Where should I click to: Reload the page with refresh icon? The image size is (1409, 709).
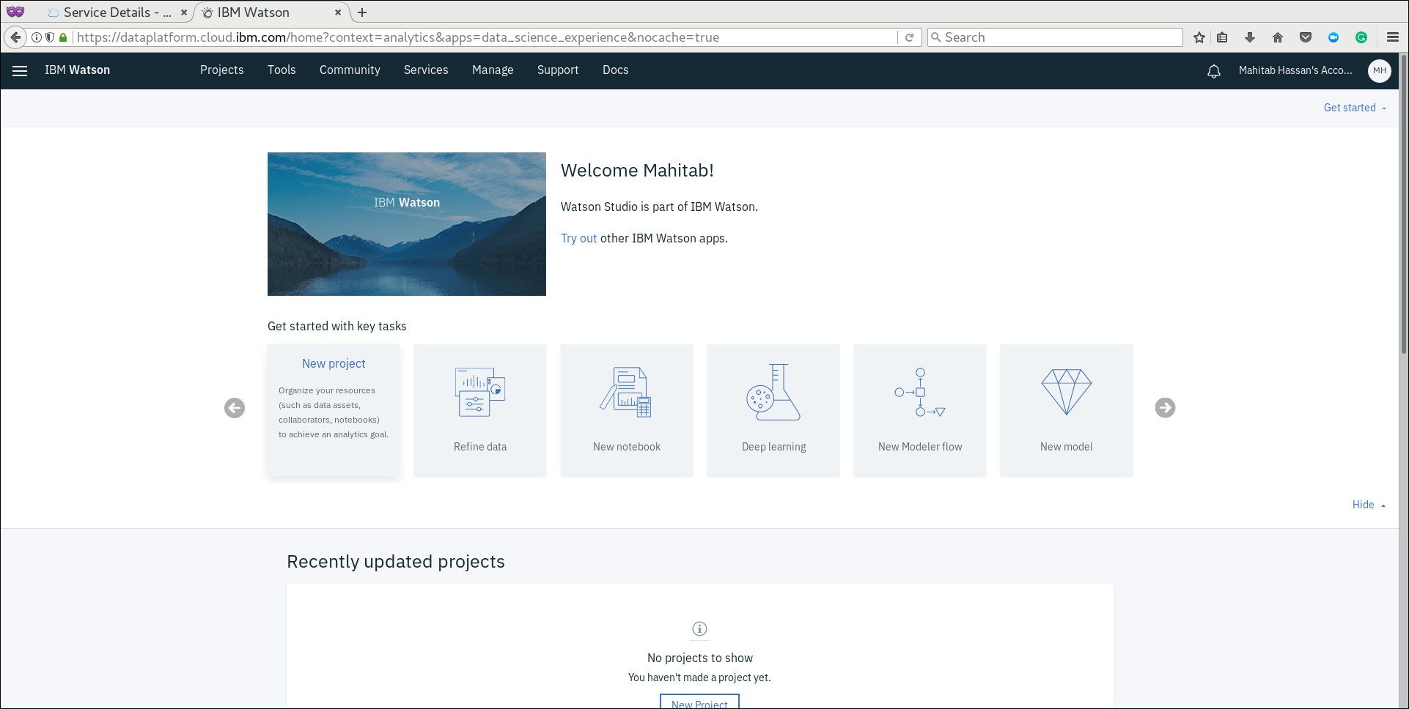pos(909,37)
